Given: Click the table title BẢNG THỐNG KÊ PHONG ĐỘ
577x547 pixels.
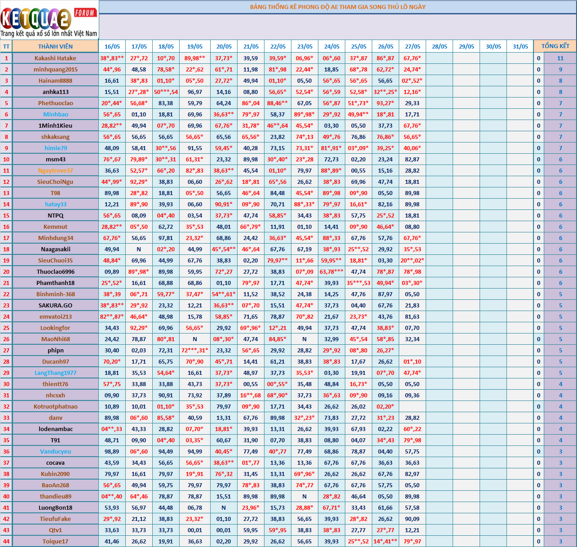Looking at the screenshot, I should (x=338, y=7).
